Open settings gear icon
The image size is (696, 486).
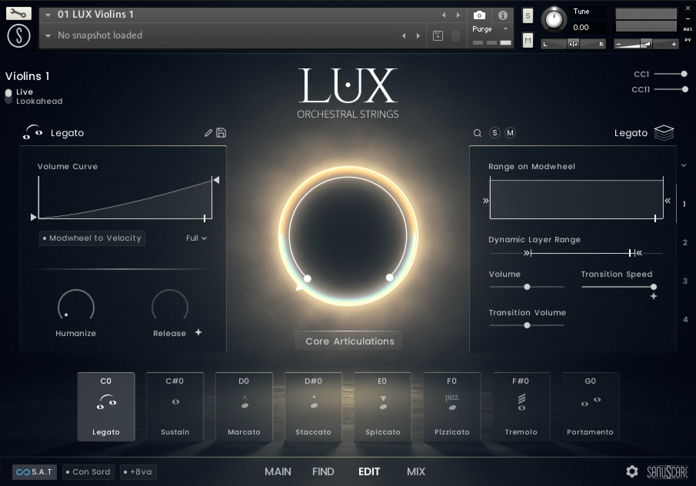click(x=632, y=471)
